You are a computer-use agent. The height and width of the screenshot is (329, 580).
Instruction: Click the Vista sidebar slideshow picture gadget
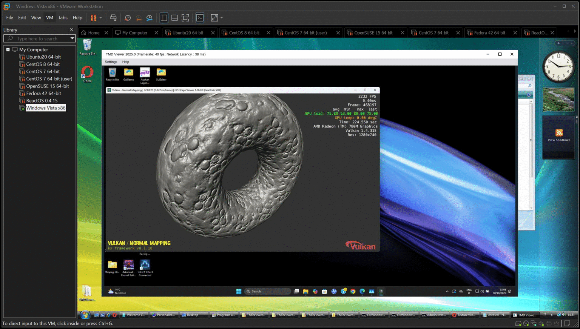(558, 99)
